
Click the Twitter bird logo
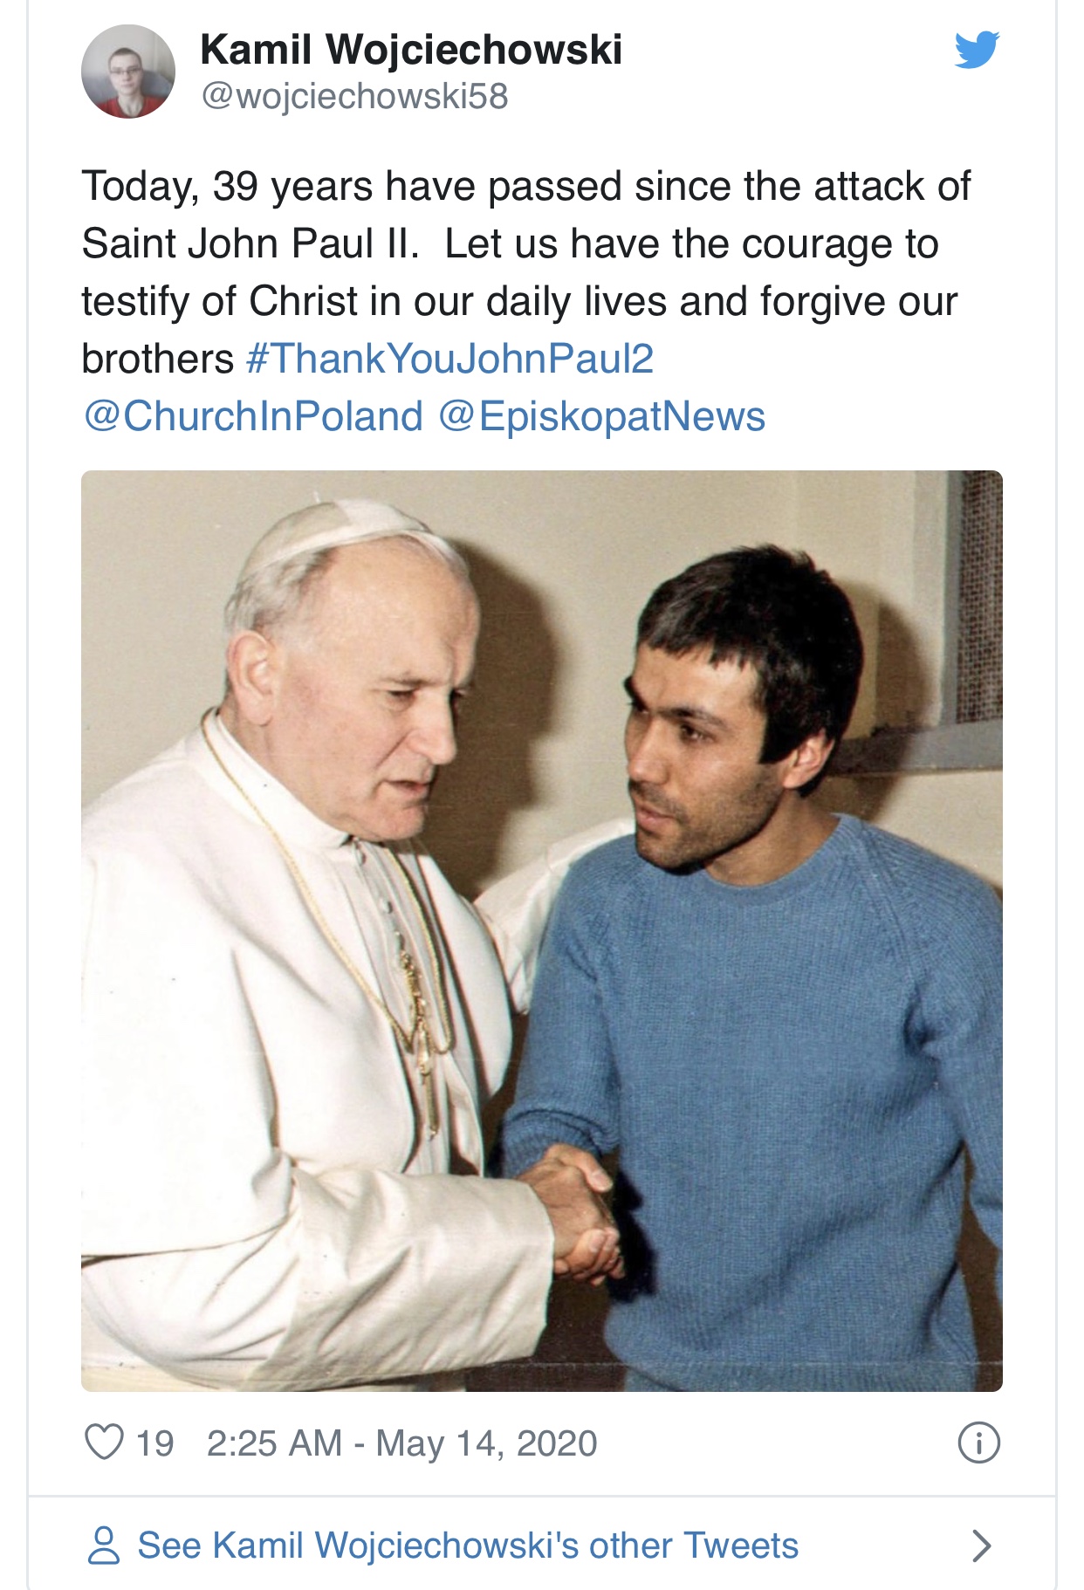[977, 50]
